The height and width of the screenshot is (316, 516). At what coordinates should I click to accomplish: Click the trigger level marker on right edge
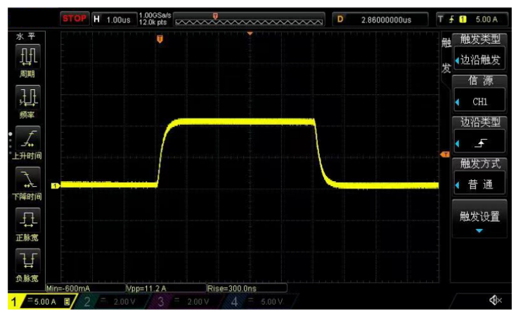[444, 154]
